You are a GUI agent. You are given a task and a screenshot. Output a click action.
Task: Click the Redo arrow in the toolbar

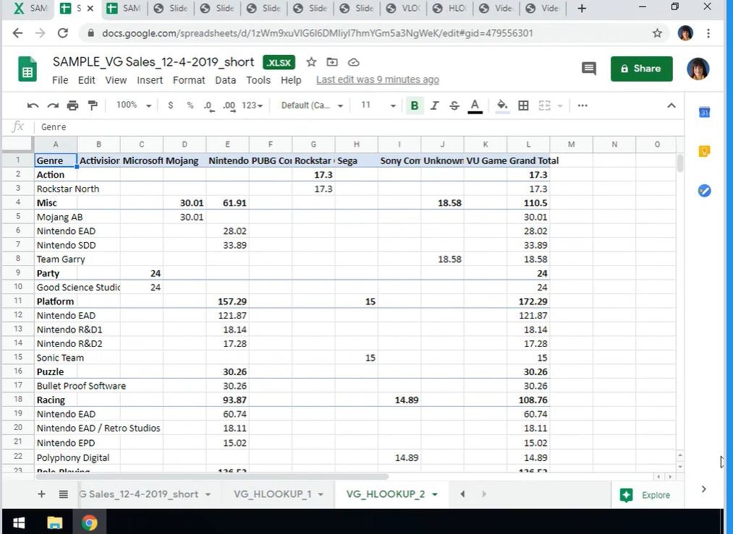click(x=53, y=105)
